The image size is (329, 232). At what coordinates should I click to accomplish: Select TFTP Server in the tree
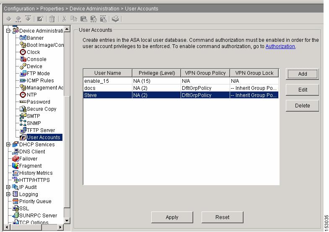pyautogui.click(x=41, y=130)
